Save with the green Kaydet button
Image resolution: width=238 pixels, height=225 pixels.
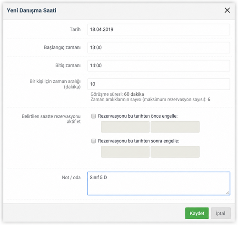coord(197,213)
